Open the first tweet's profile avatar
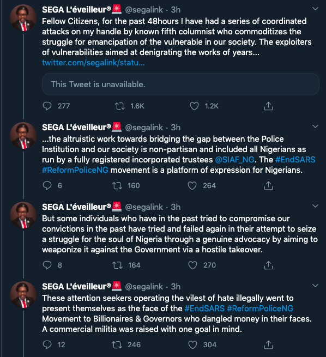Viewport: 326px width, 357px height. coord(23,18)
